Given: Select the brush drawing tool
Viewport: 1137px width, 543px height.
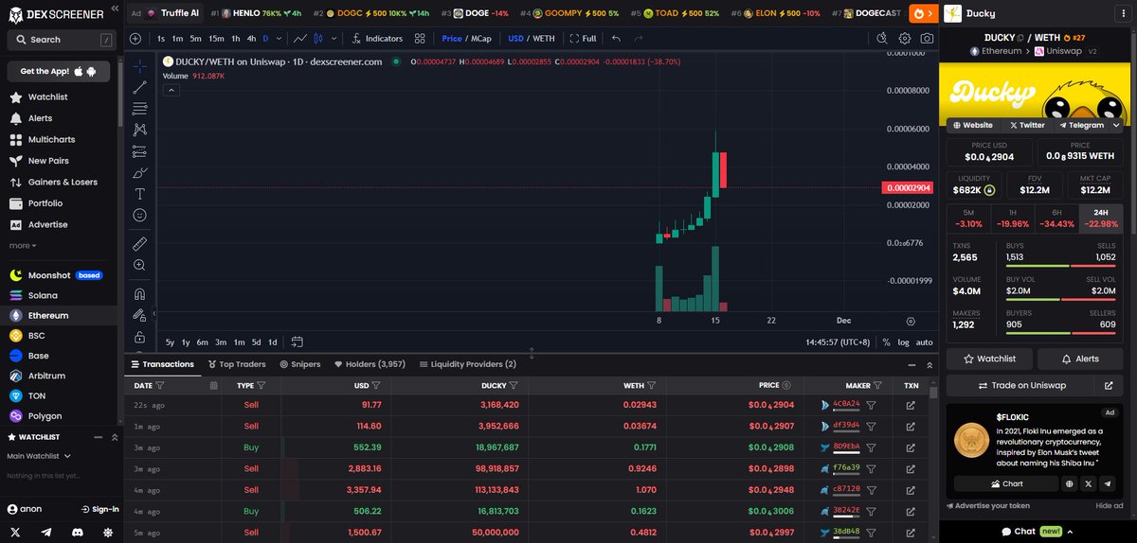Looking at the screenshot, I should coord(139,172).
